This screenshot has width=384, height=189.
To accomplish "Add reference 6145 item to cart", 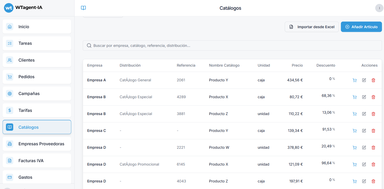I will tap(354, 165).
